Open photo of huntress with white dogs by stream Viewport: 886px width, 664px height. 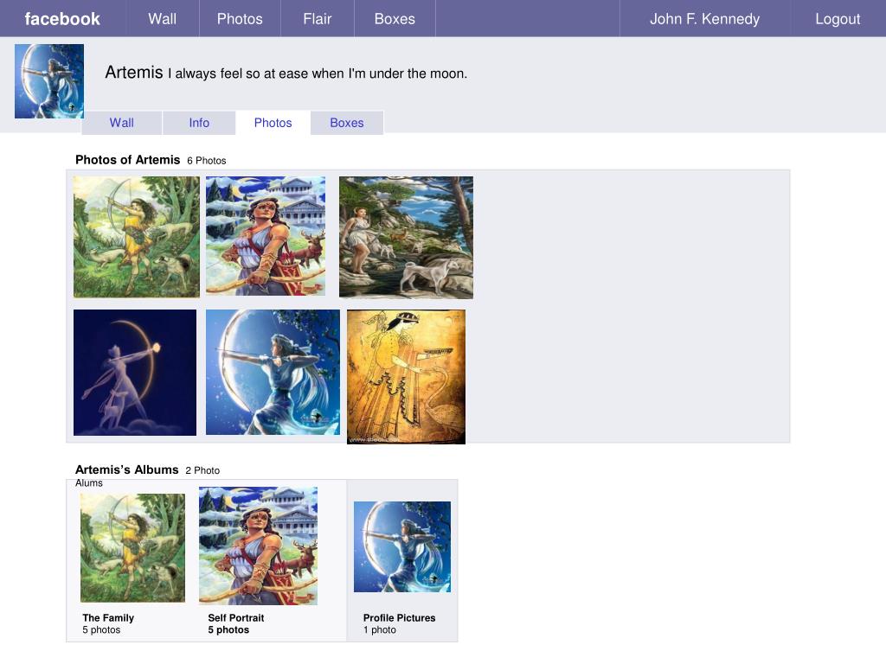point(407,237)
